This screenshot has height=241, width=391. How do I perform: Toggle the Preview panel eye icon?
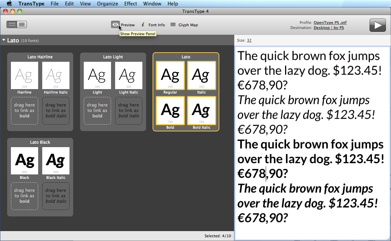(115, 25)
